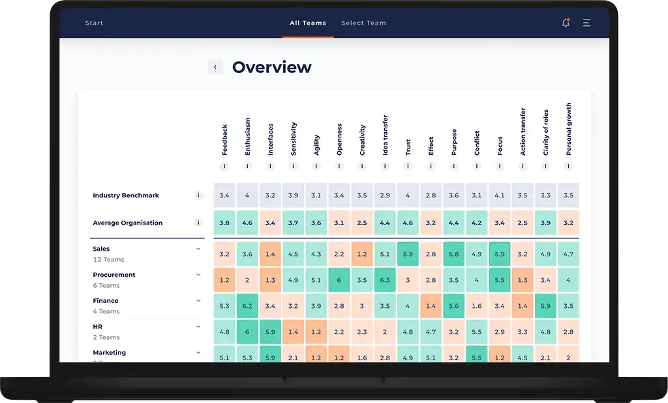Expand the Sales teams row
668x403 pixels.
(198, 249)
